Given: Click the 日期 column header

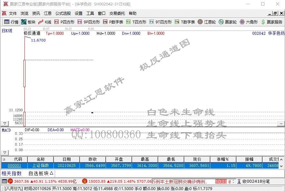Looking at the screenshot, I should pyautogui.click(x=67, y=159).
